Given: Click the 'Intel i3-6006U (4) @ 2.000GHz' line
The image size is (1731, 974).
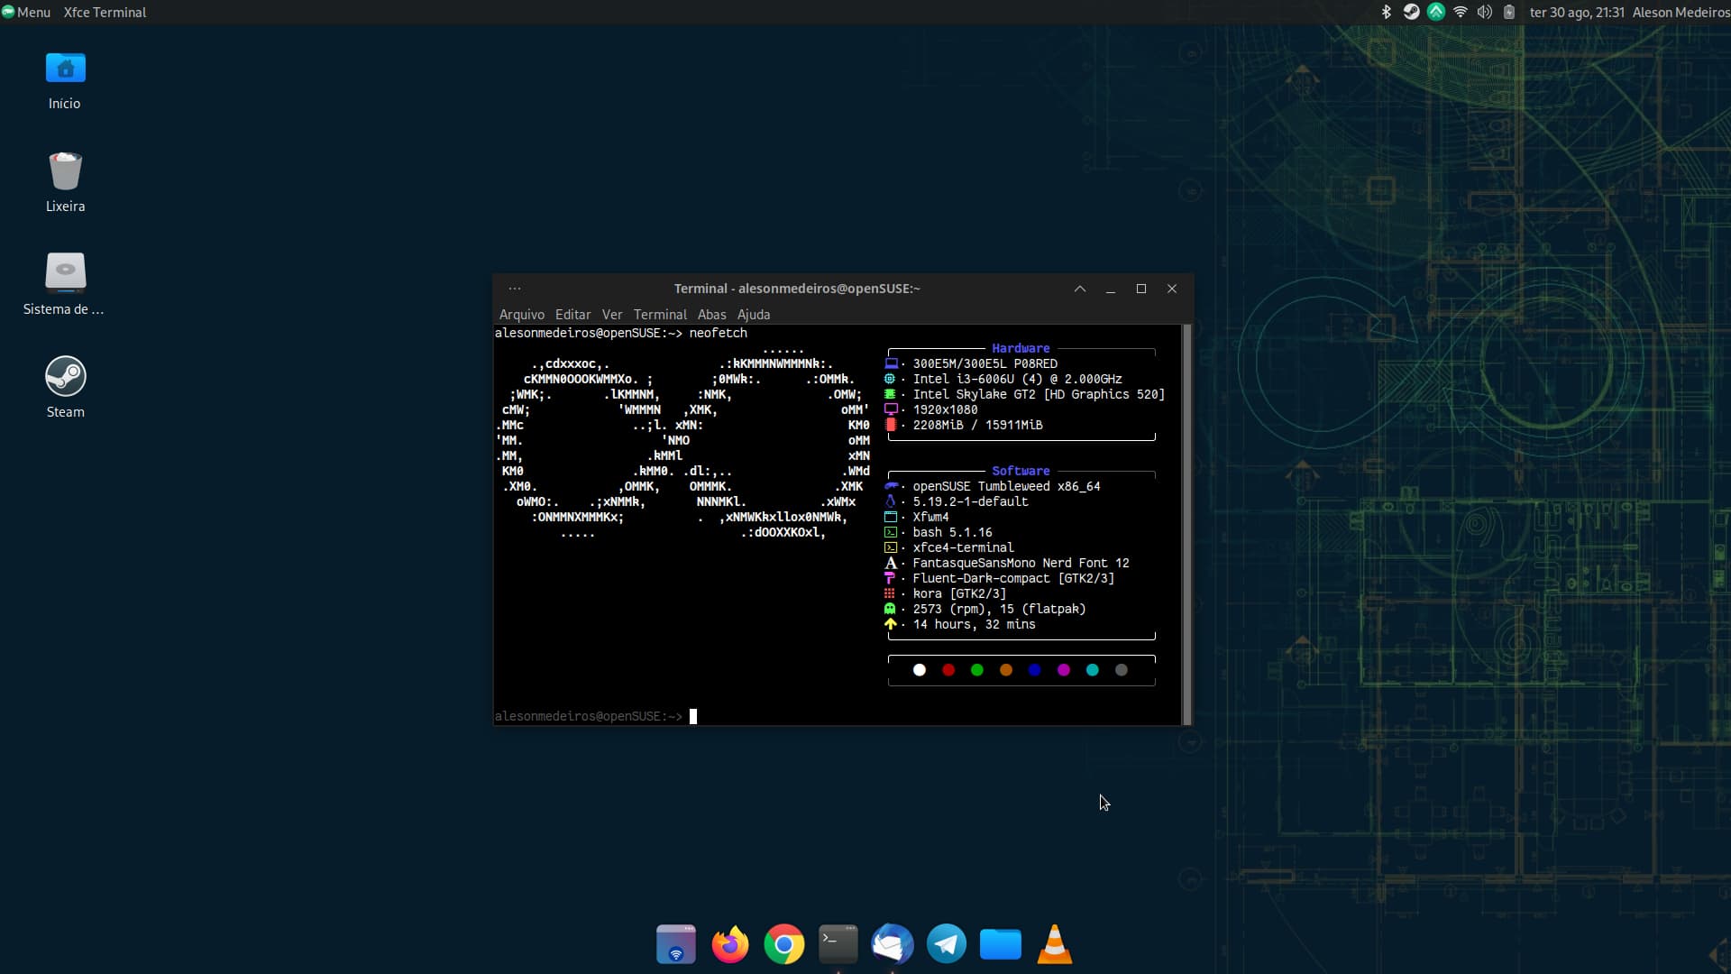Looking at the screenshot, I should tap(1017, 379).
